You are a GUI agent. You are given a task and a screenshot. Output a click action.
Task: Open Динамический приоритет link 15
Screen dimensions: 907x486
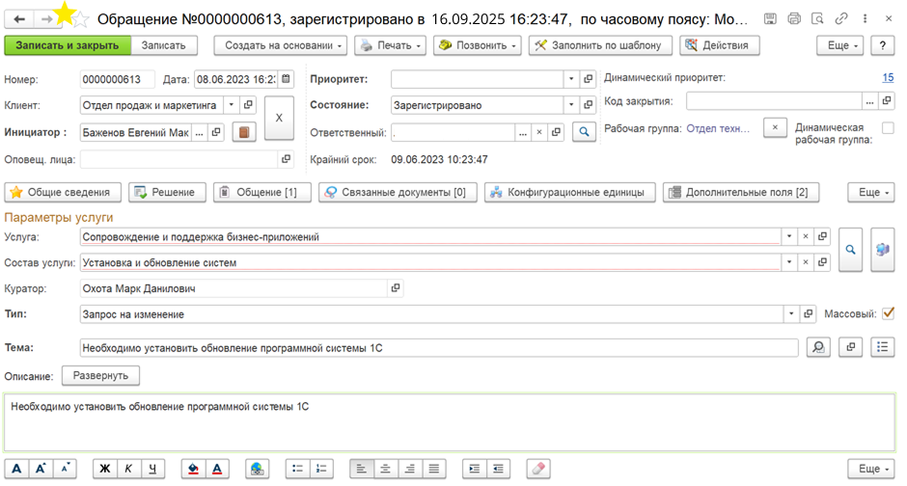(x=888, y=77)
